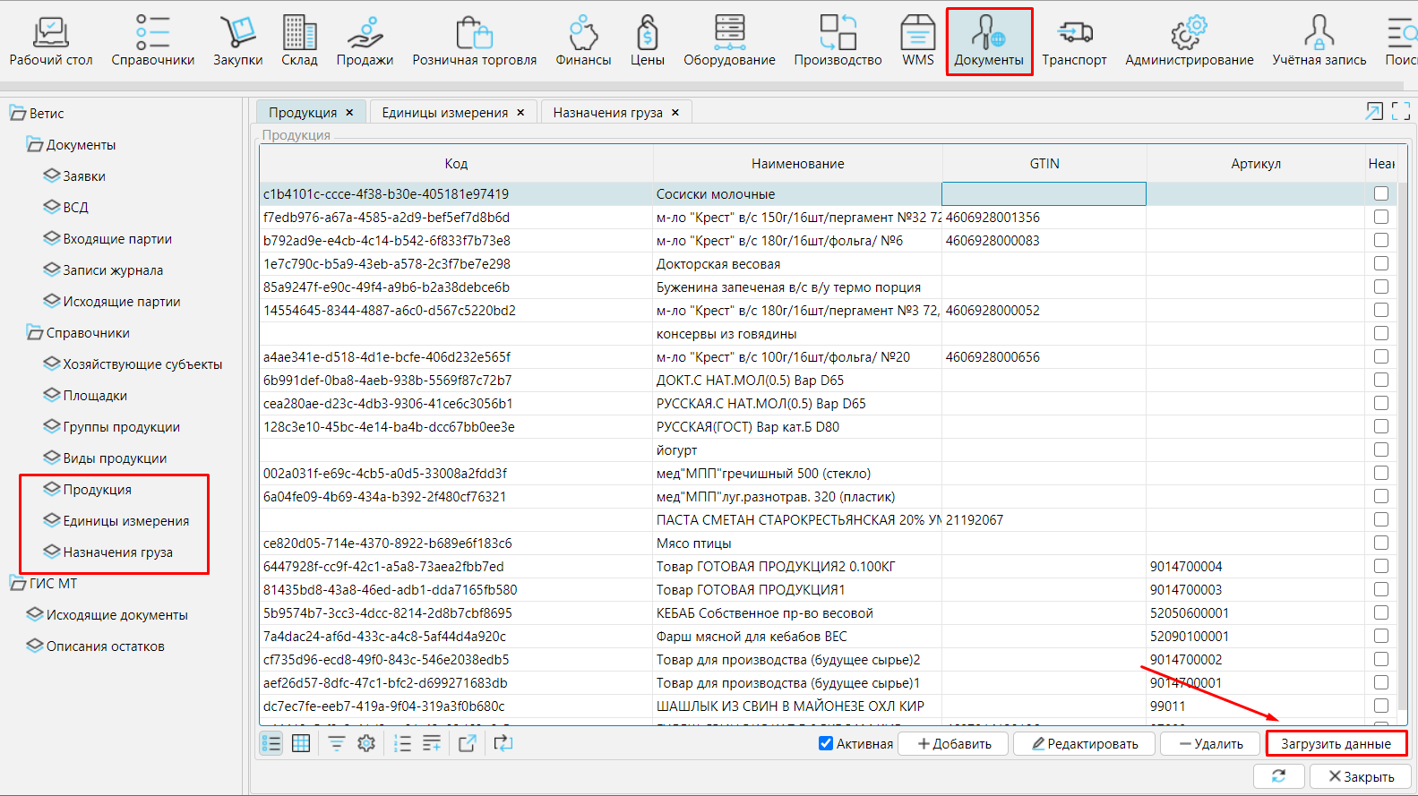
Task: Click the export icon in bottom toolbar
Action: coord(468,743)
